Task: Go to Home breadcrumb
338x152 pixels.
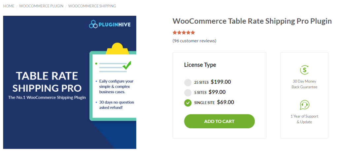Action: tap(9, 6)
